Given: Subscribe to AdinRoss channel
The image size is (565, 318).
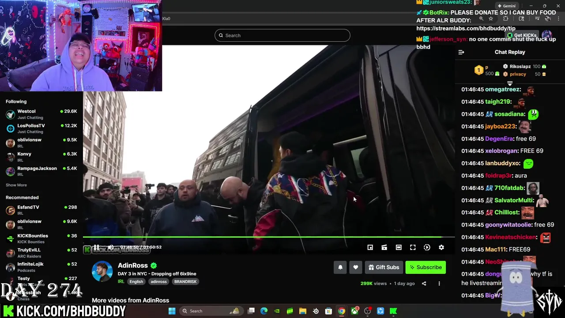Looking at the screenshot, I should [x=426, y=267].
